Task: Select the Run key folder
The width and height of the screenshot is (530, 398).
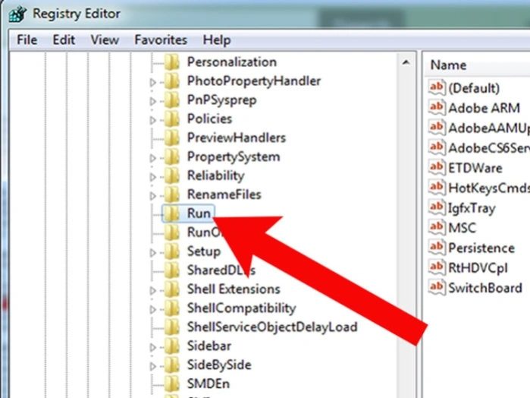Action: coord(188,213)
